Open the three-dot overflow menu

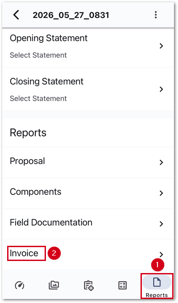[x=156, y=15]
